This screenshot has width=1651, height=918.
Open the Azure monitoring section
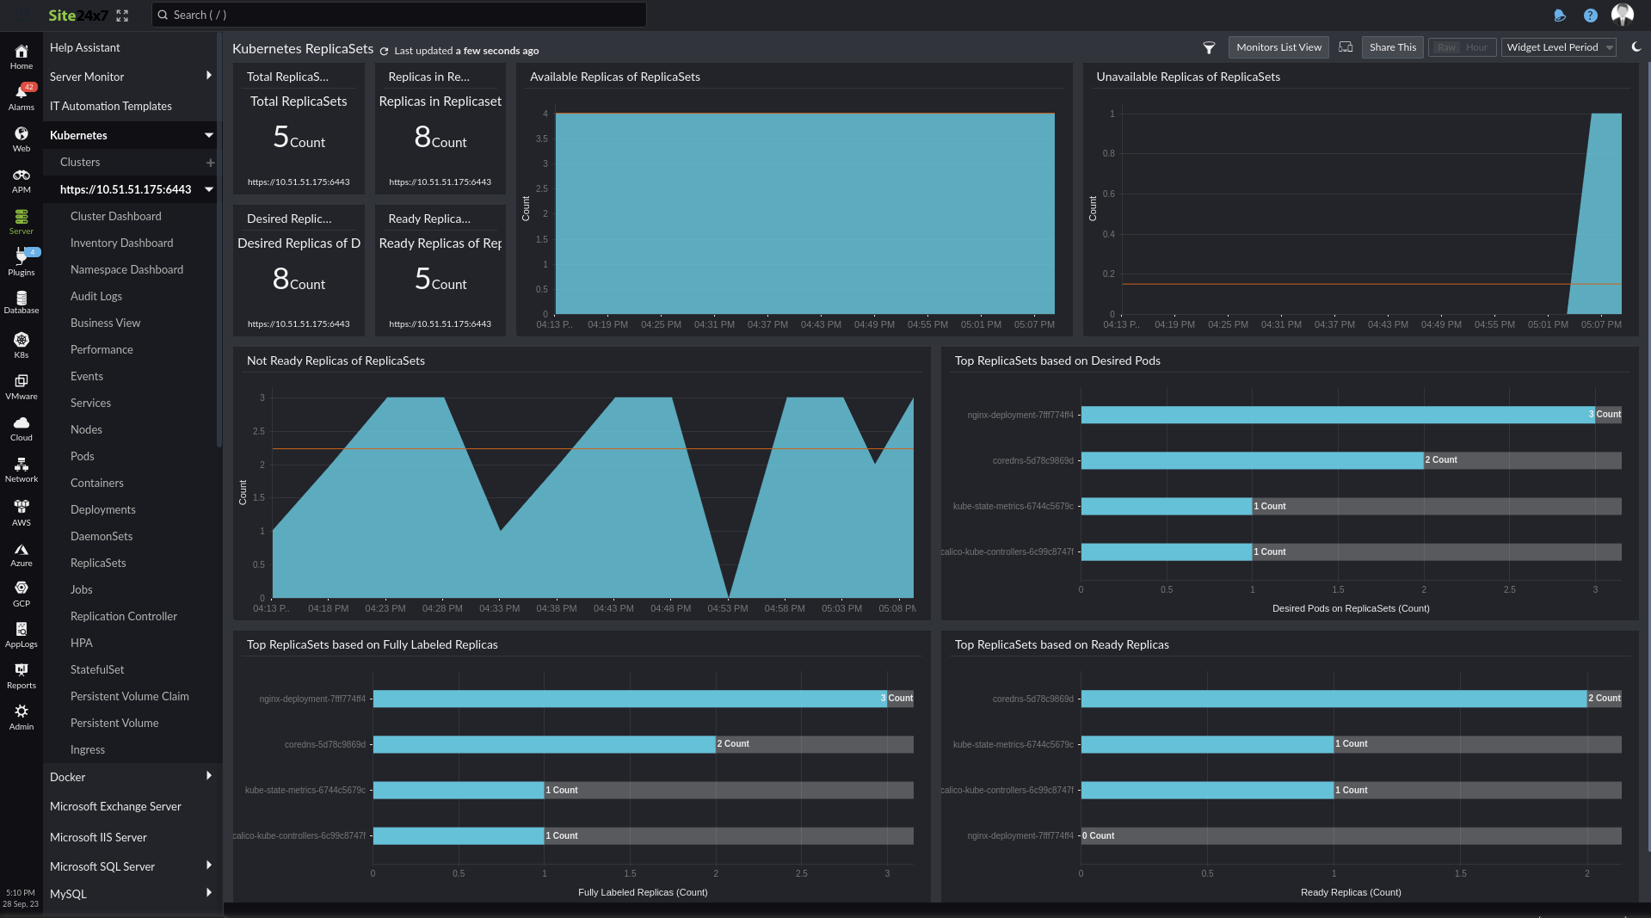(21, 553)
